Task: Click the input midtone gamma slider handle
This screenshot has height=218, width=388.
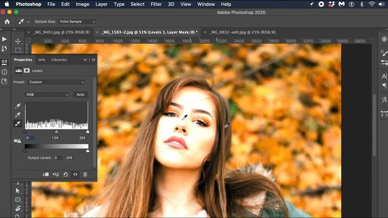Action: (56, 131)
